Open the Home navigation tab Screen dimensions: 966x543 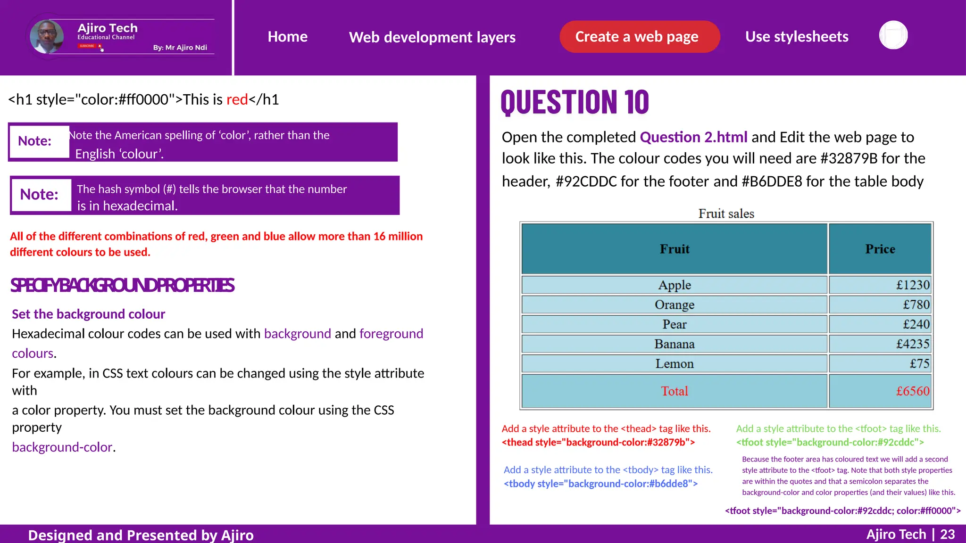point(287,37)
